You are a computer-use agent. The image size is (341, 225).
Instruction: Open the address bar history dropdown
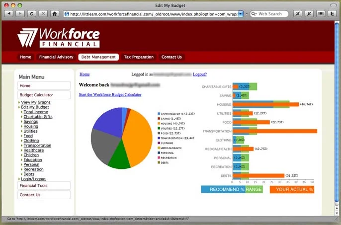[241, 14]
